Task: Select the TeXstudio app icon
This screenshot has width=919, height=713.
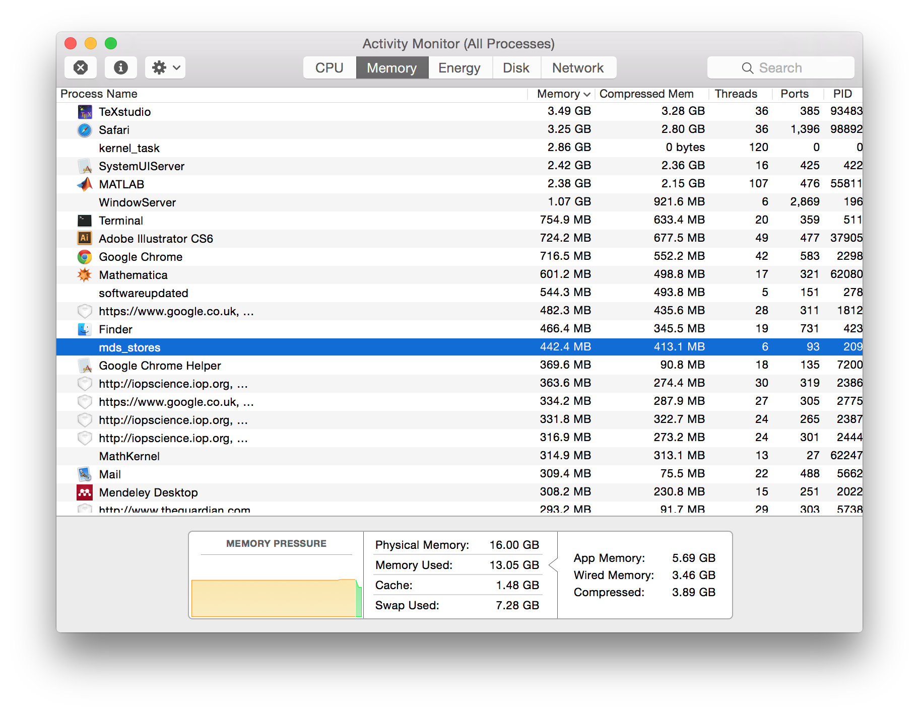Action: click(85, 112)
